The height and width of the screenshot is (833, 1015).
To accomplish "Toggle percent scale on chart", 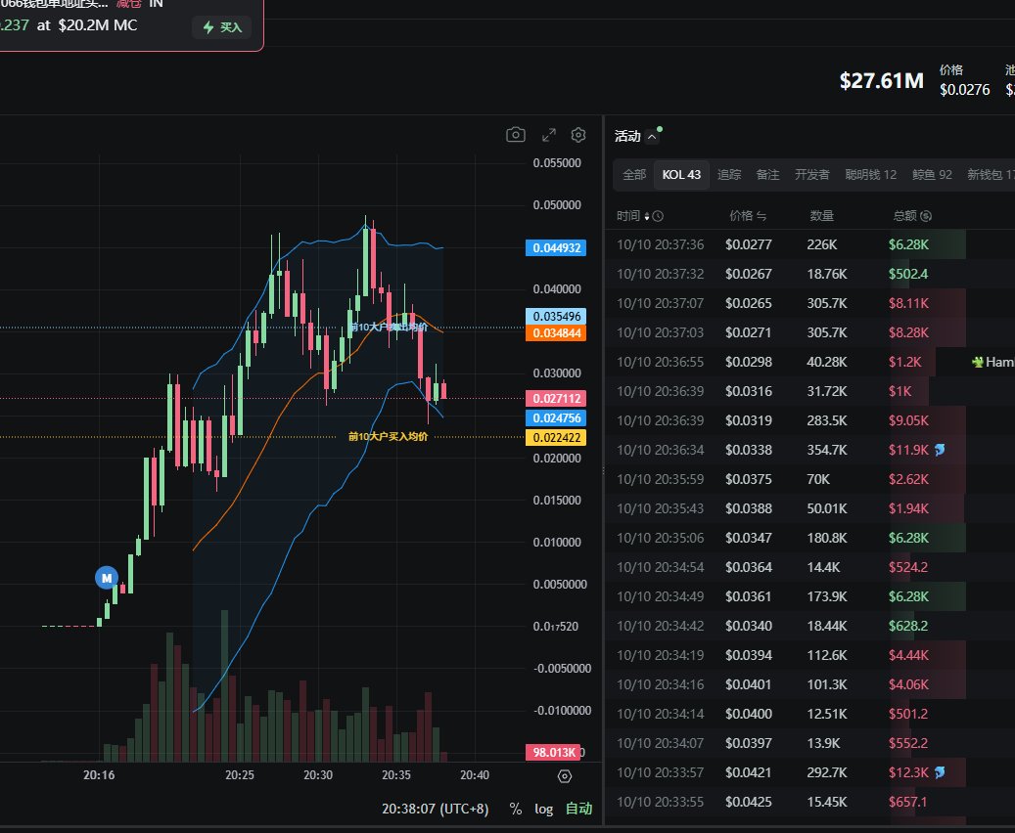I will 516,809.
